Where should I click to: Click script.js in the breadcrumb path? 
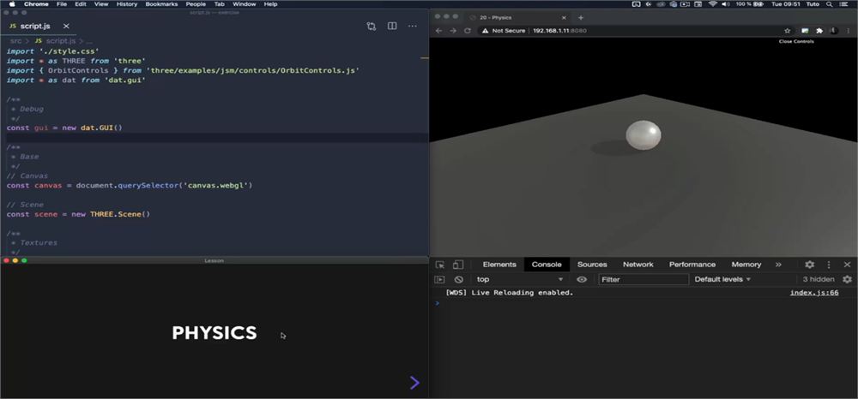click(61, 41)
